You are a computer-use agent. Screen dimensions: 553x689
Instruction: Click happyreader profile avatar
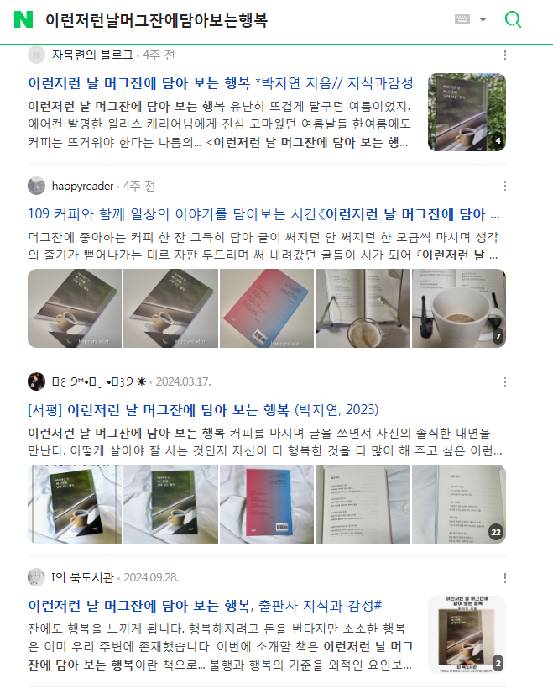tap(36, 186)
